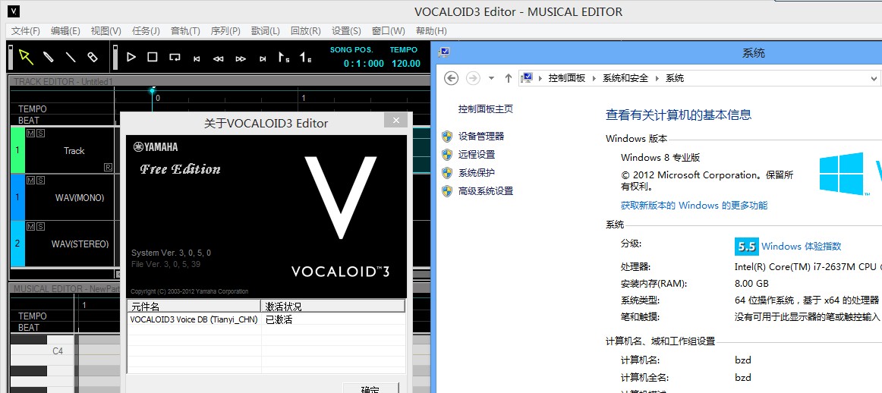Screen dimensions: 882x393
Task: Open the 音轨(T) menu
Action: tap(185, 31)
